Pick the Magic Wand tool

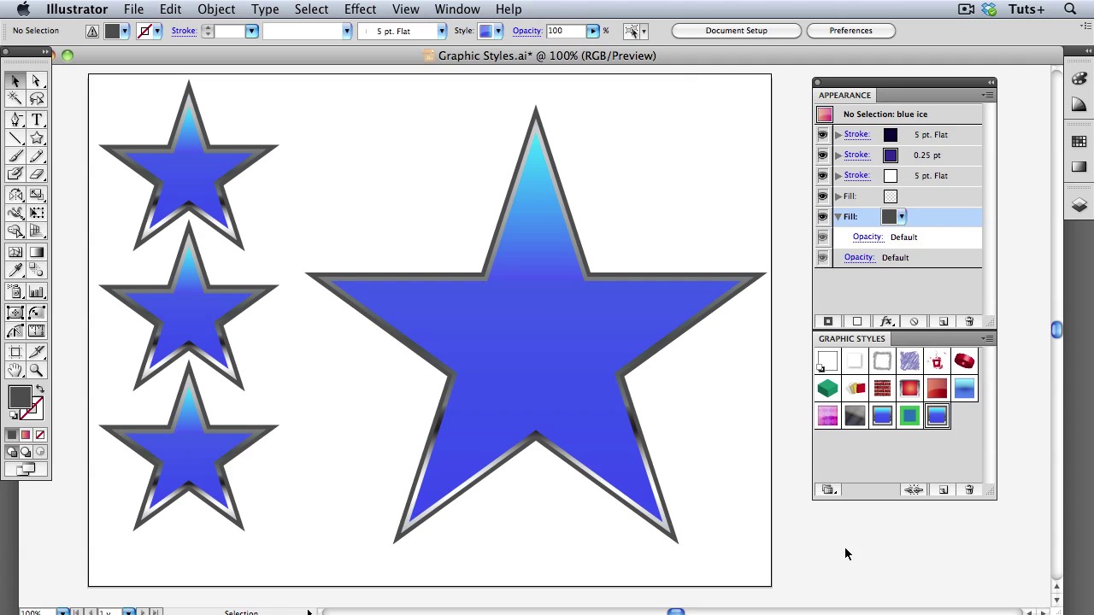15,99
